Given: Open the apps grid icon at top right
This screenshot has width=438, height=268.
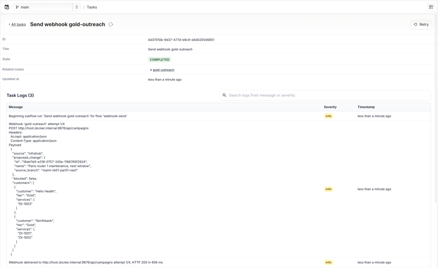Looking at the screenshot, I should pos(431,7).
